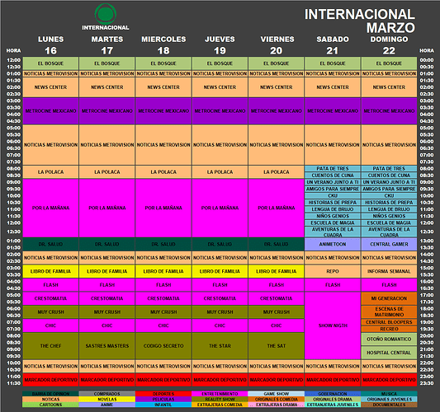Select the MIERCOLES 18 day header

[163, 45]
